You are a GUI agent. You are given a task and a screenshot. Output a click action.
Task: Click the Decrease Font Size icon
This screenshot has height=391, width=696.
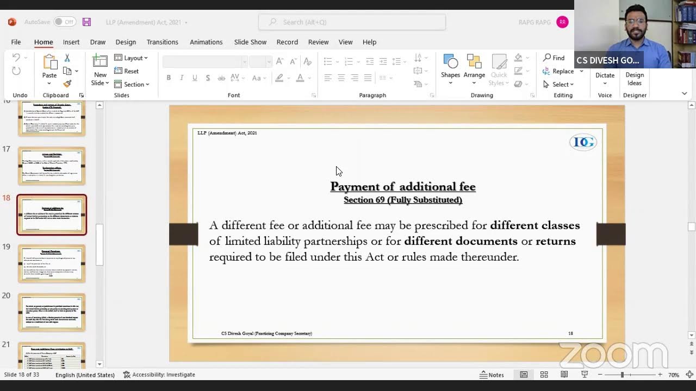(294, 61)
